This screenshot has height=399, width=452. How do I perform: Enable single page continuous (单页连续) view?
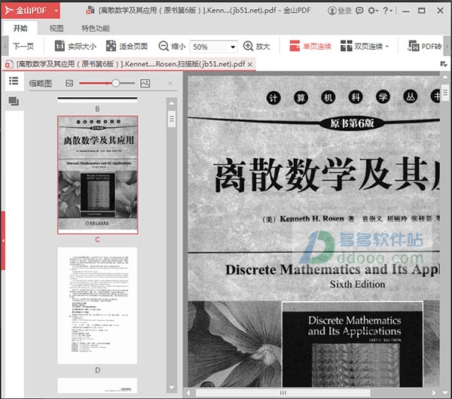[307, 46]
